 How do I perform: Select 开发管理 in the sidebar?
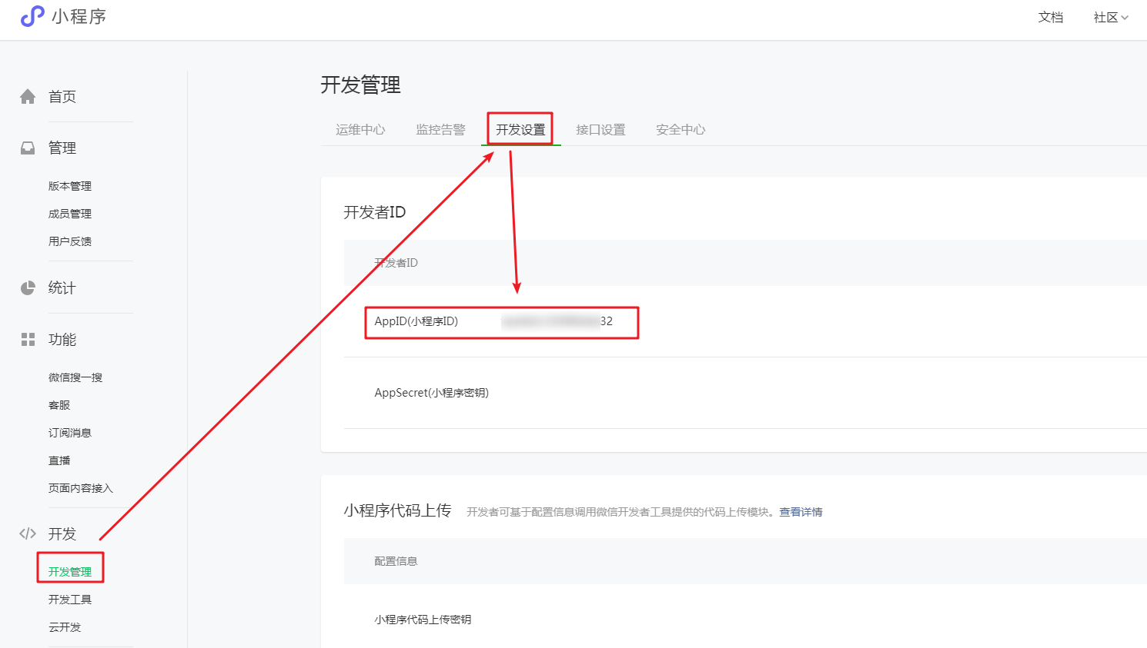coord(70,572)
